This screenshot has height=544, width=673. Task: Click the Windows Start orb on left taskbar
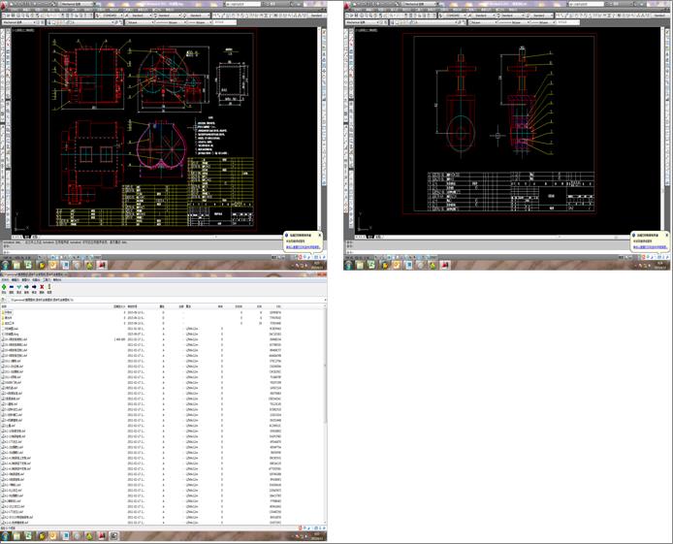pos(7,265)
